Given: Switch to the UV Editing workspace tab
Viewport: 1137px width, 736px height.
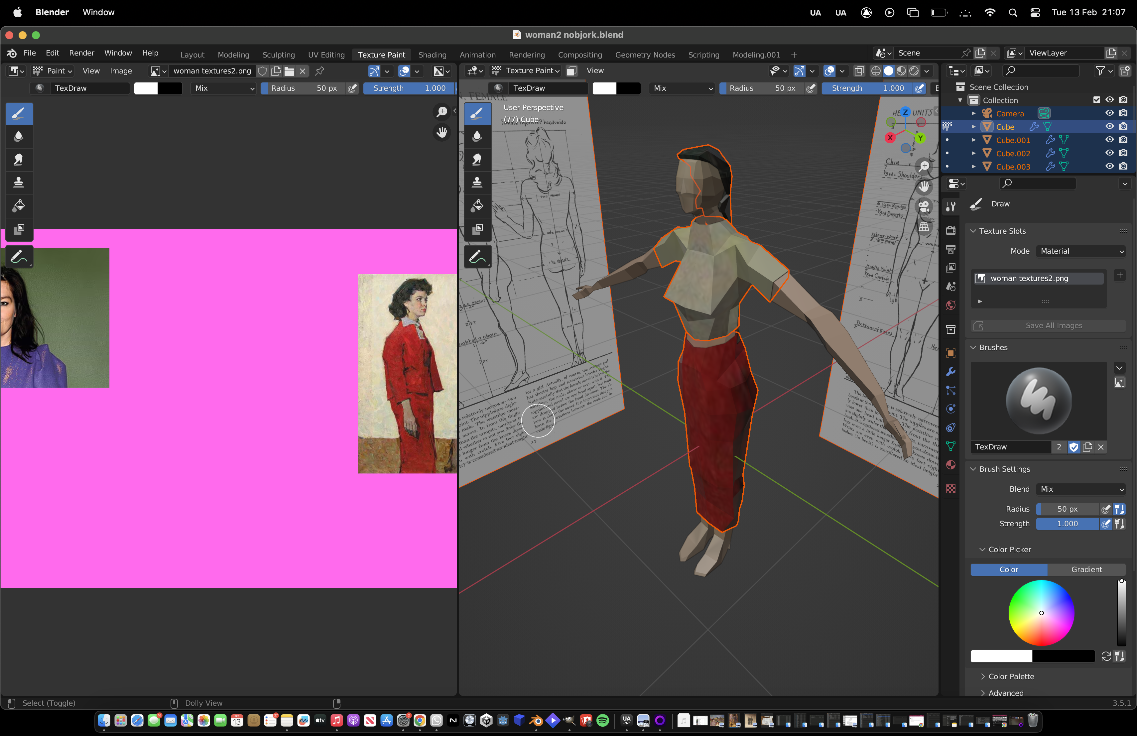Looking at the screenshot, I should (x=326, y=55).
